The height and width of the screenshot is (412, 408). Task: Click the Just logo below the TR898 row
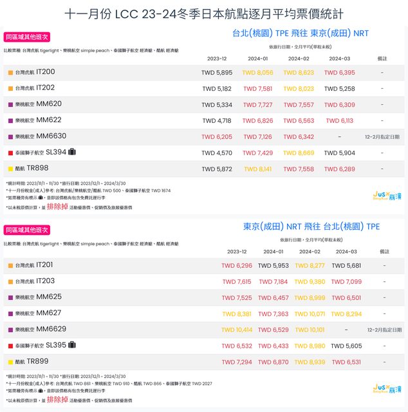click(x=387, y=194)
